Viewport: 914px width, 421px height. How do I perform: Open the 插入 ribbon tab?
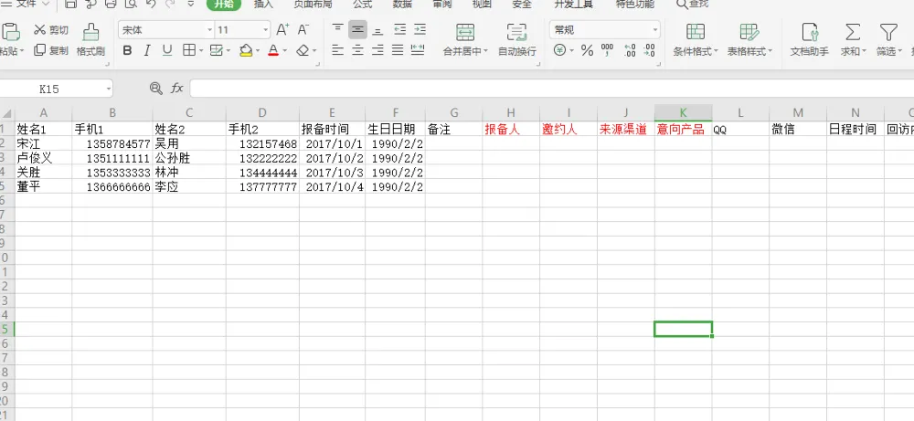[263, 5]
